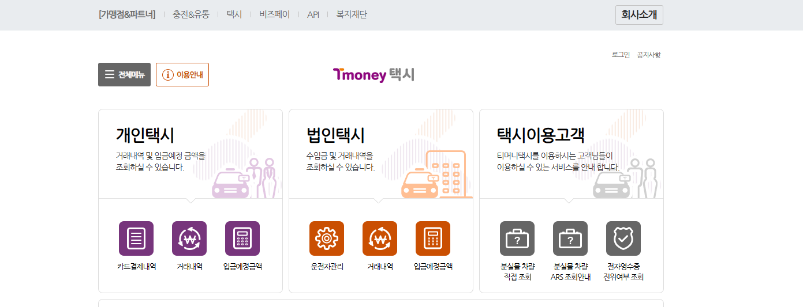The height and width of the screenshot is (307, 803).
Task: Select [가맹점&파트너] in top navigation
Action: 127,15
